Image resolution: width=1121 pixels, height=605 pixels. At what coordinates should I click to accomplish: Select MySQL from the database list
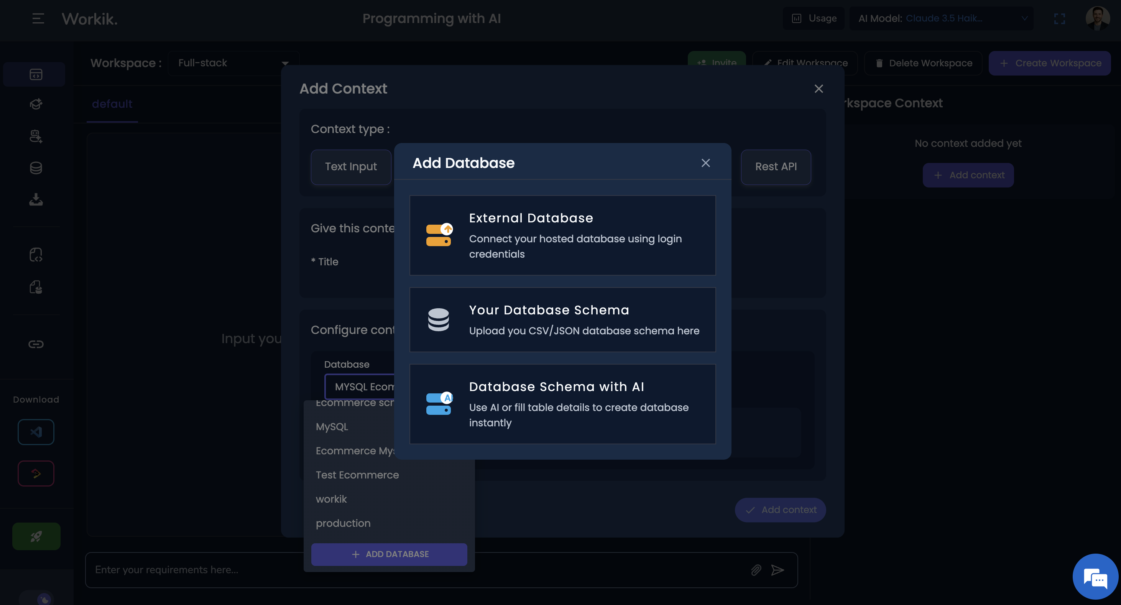[x=332, y=427]
